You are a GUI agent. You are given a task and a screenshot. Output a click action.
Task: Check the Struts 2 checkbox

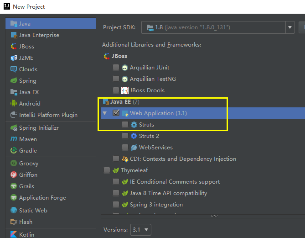125,136
